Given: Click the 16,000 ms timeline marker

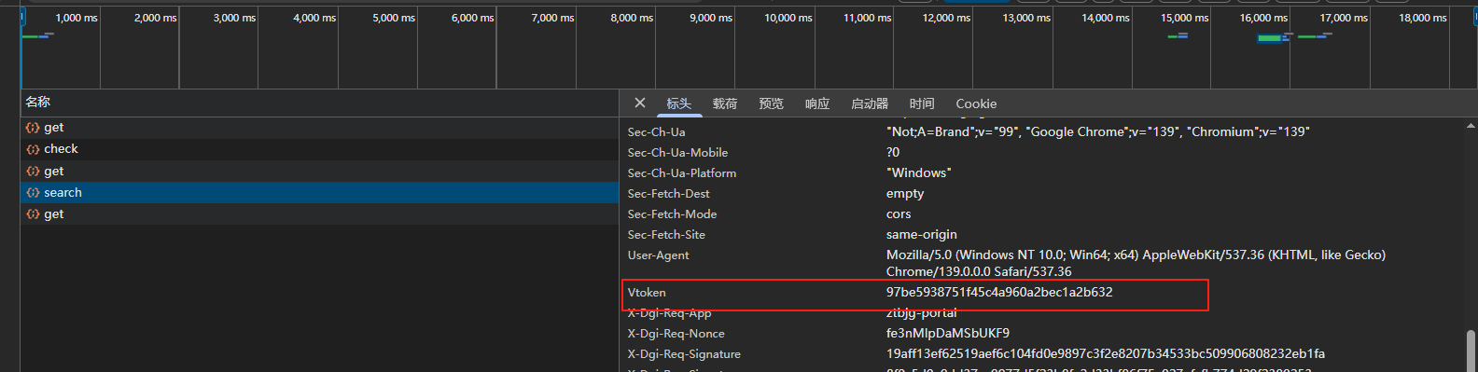Looking at the screenshot, I should [x=1263, y=18].
